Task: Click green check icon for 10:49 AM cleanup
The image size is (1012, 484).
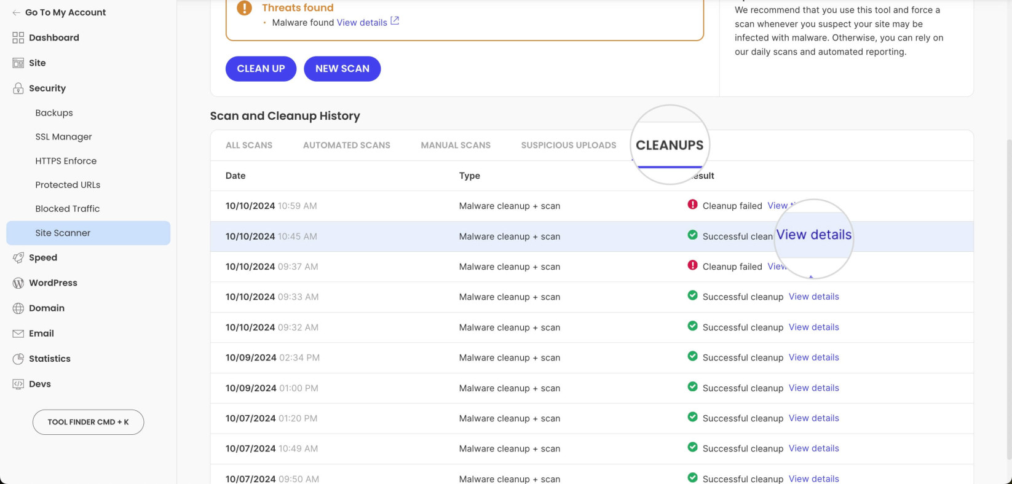Action: 692,447
